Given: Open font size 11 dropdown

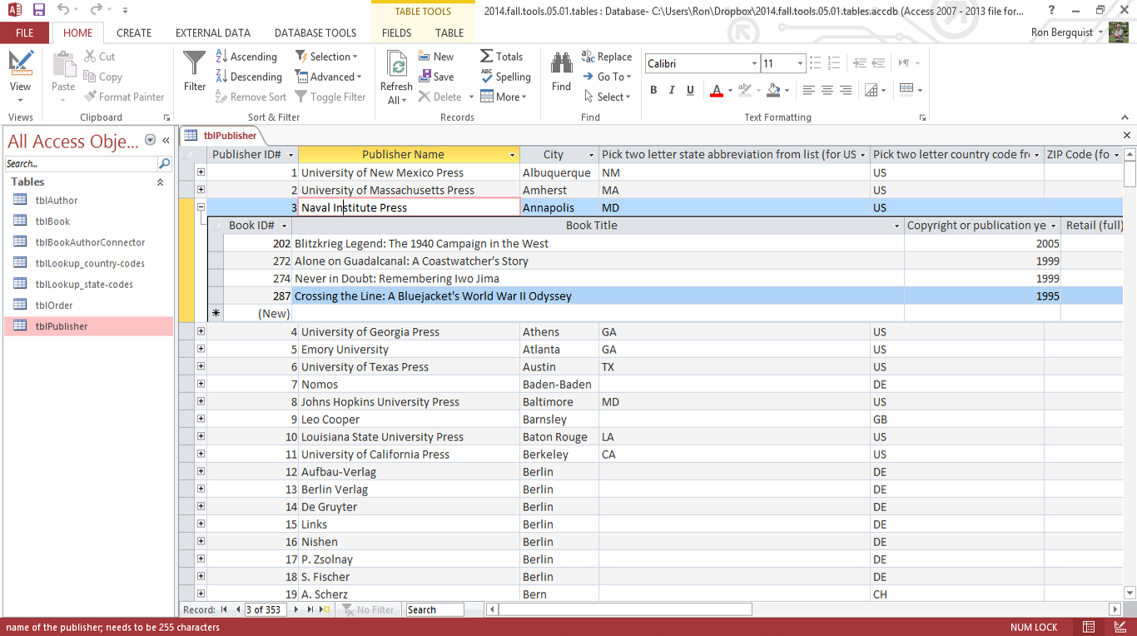Looking at the screenshot, I should (x=800, y=63).
